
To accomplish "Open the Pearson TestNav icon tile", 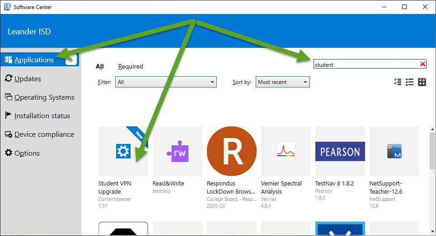I will 340,151.
